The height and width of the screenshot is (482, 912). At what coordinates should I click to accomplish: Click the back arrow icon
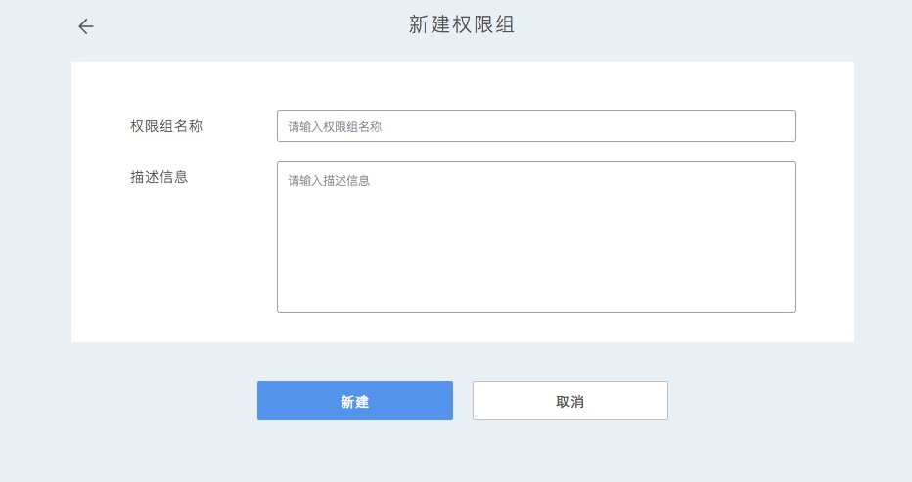[x=86, y=26]
